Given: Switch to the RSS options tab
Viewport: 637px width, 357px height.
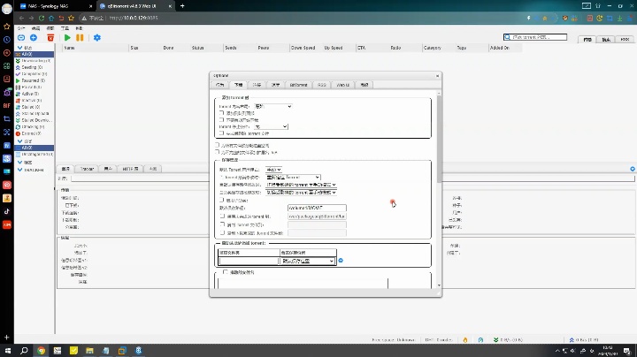Looking at the screenshot, I should click(x=322, y=85).
